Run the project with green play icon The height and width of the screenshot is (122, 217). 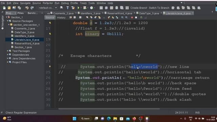coord(78,8)
